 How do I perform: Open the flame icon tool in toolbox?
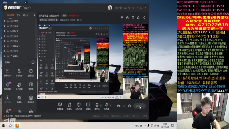(19, 111)
